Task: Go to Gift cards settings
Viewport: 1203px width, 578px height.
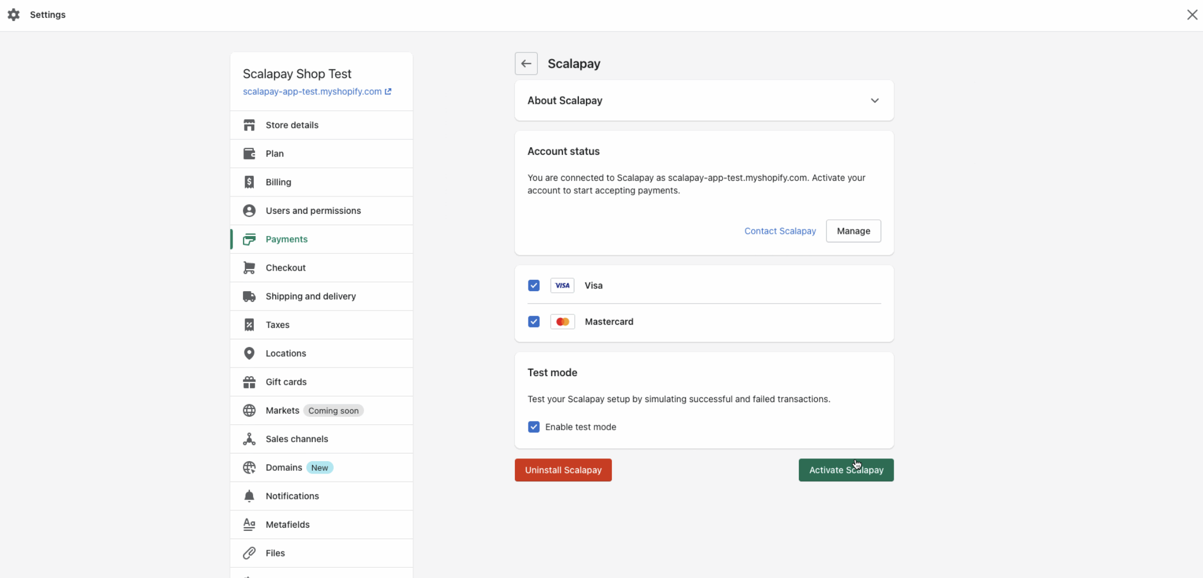Action: tap(321, 382)
